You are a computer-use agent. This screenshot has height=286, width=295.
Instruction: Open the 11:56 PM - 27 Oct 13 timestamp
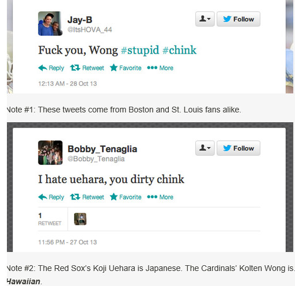[x=67, y=242]
